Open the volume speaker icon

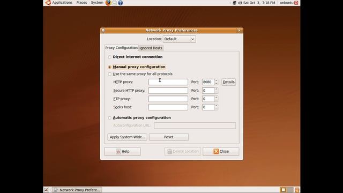coord(240,3)
